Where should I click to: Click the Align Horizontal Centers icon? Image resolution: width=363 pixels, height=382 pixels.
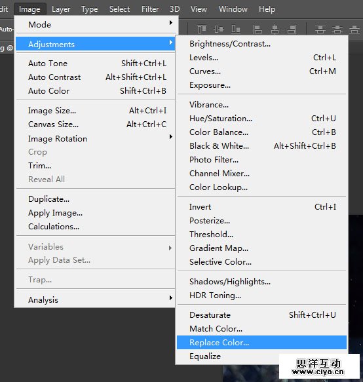click(x=275, y=29)
